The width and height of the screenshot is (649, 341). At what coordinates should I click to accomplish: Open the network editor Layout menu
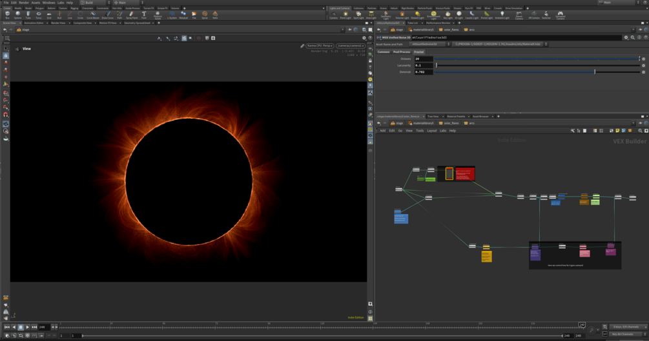(x=431, y=131)
